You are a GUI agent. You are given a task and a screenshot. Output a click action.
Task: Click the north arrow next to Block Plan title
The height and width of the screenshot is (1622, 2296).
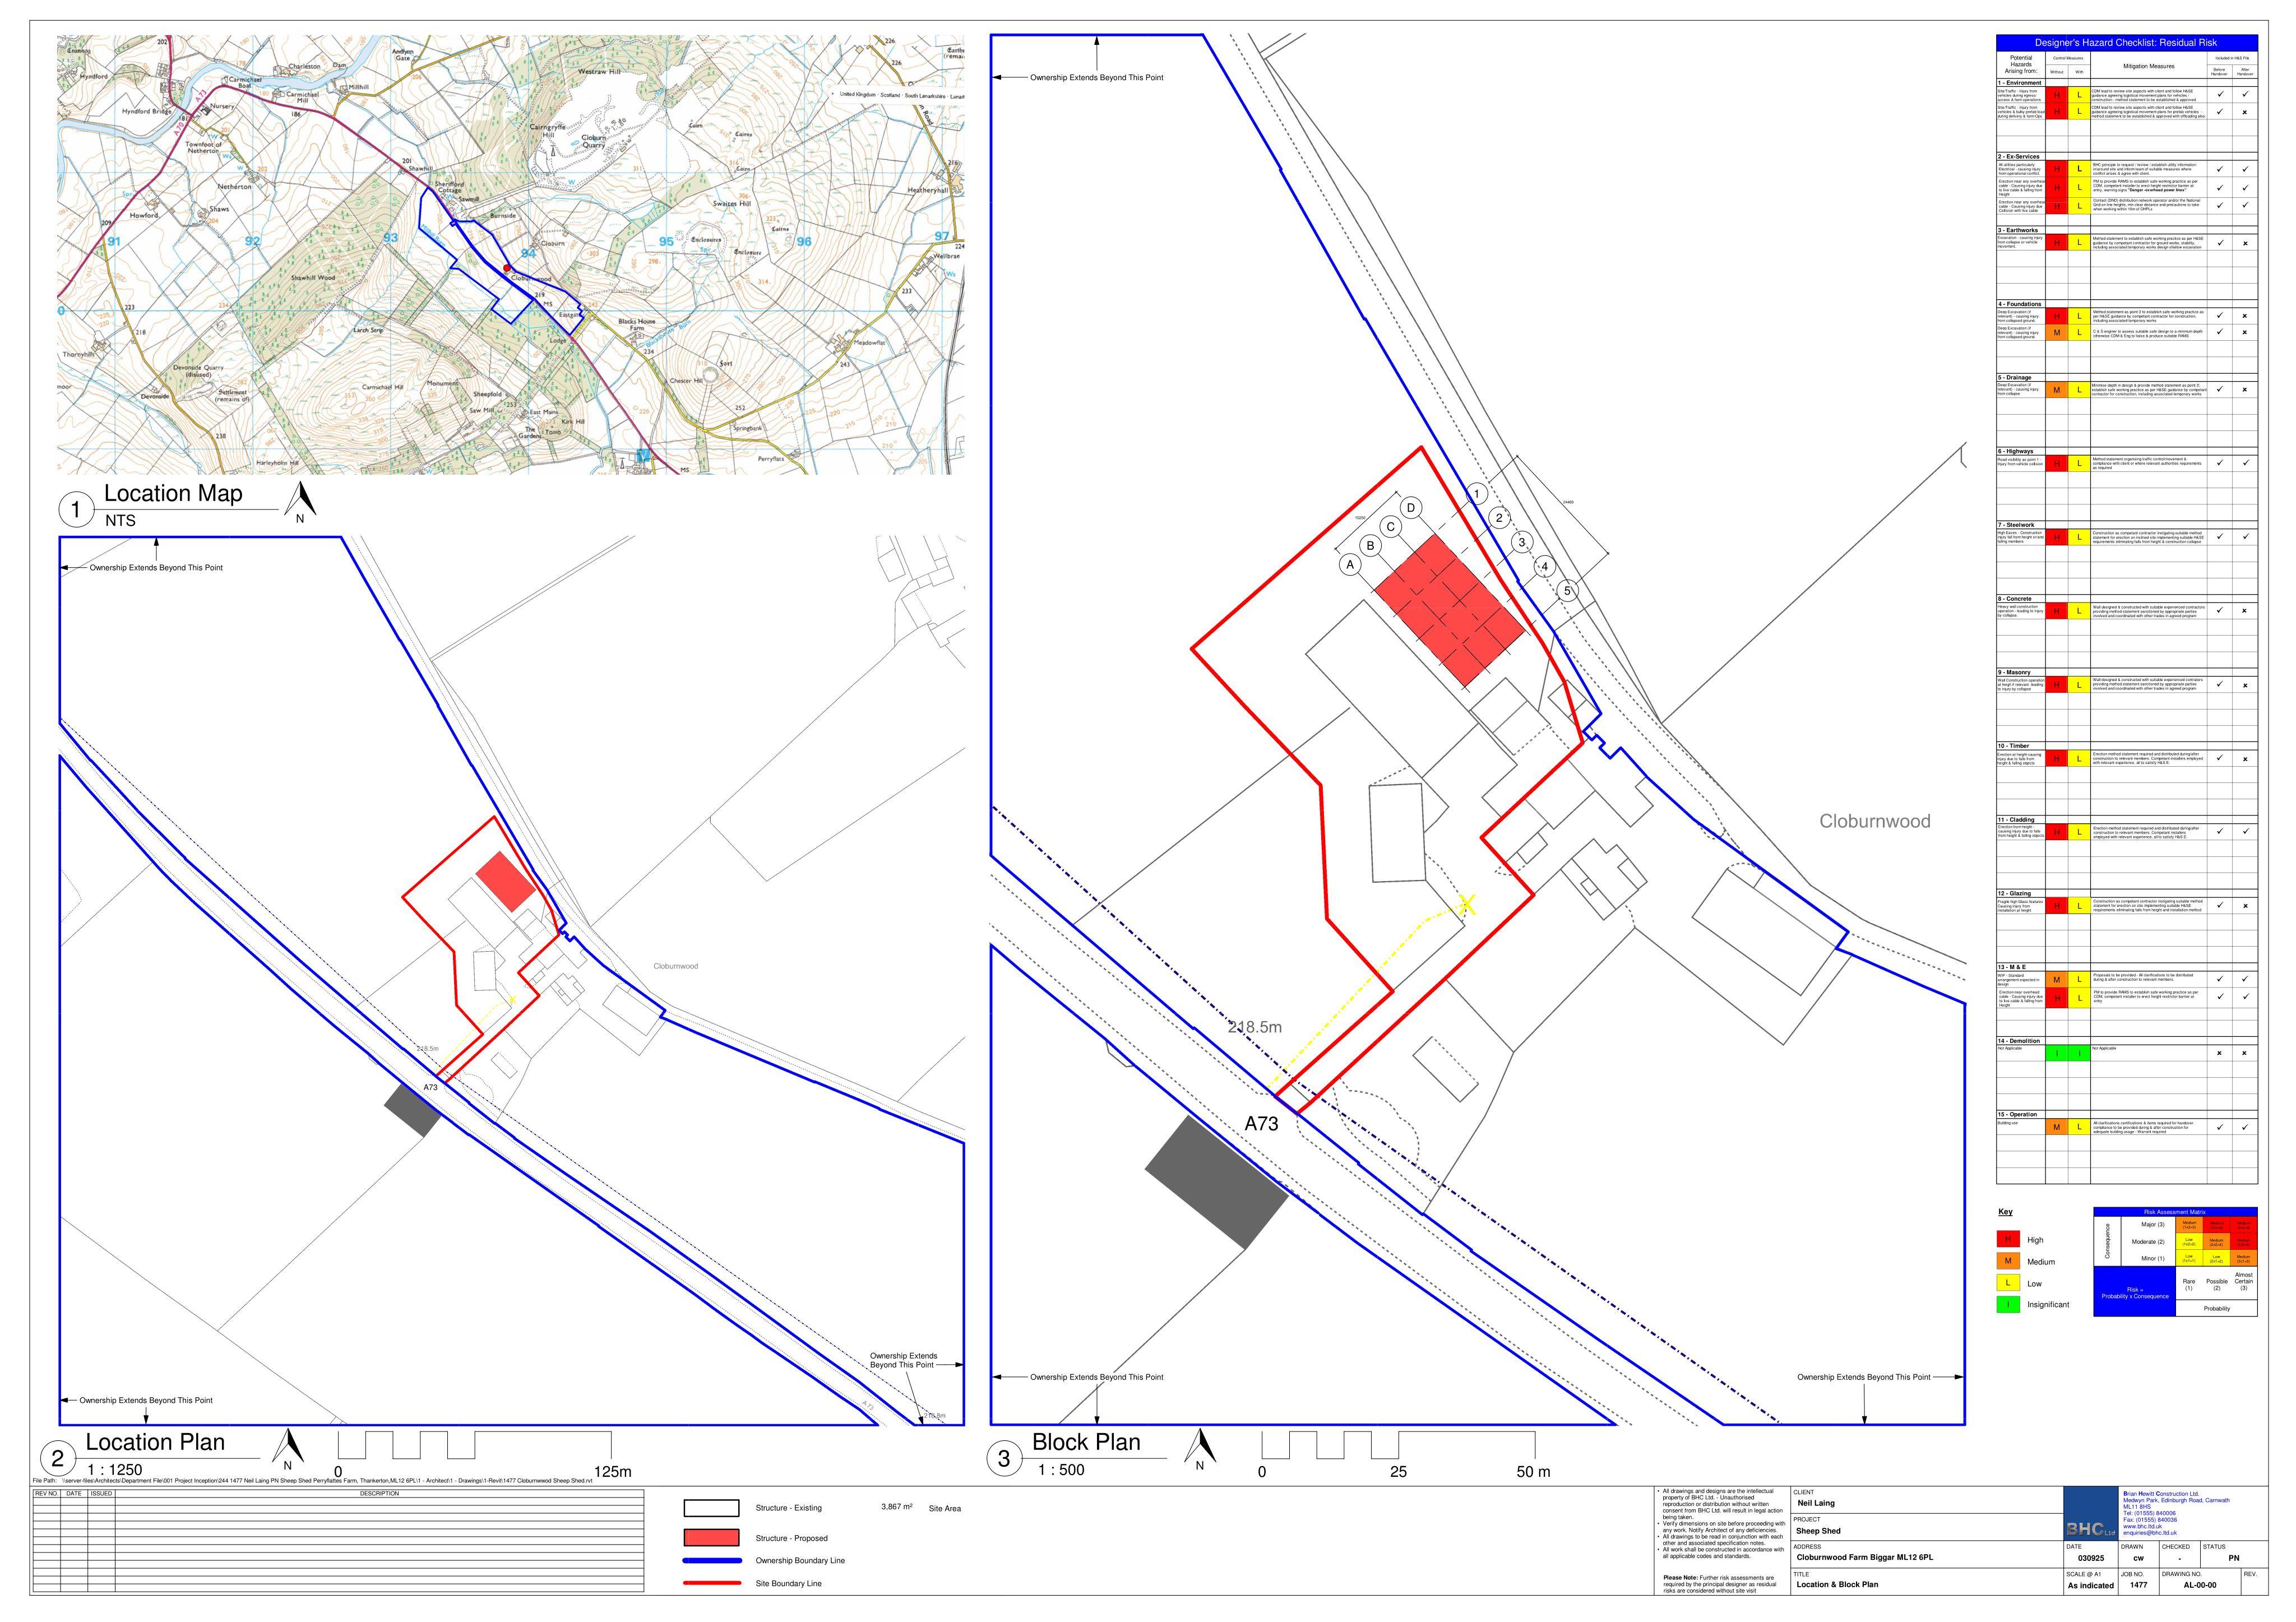tap(1200, 1450)
